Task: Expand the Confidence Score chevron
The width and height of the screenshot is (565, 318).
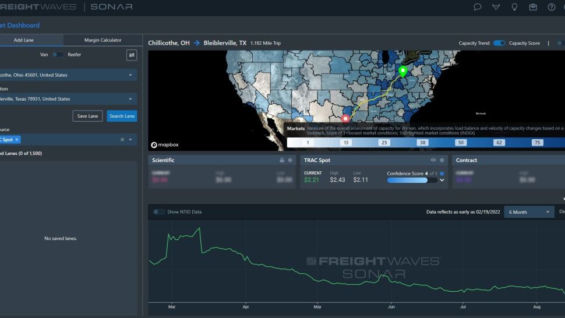Action: point(442,180)
